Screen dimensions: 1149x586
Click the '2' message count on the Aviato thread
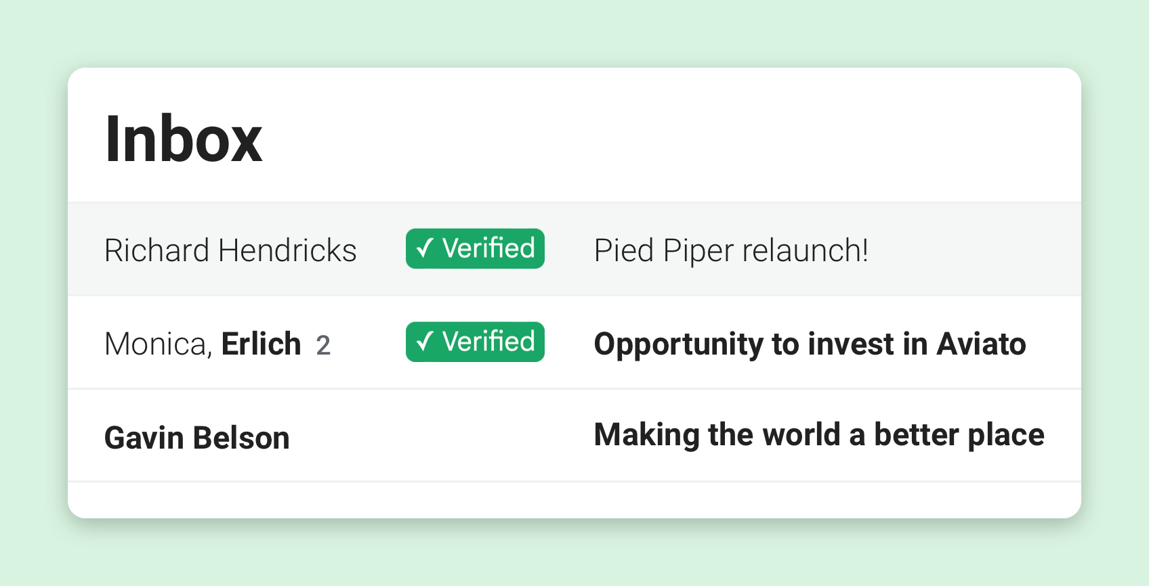(324, 344)
